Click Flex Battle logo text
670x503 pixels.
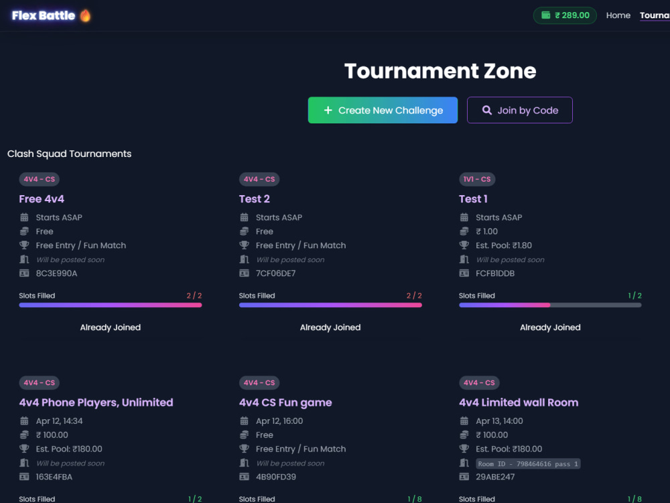44,16
